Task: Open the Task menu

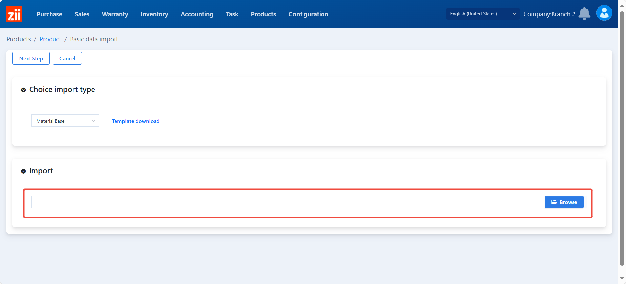Action: click(x=232, y=14)
